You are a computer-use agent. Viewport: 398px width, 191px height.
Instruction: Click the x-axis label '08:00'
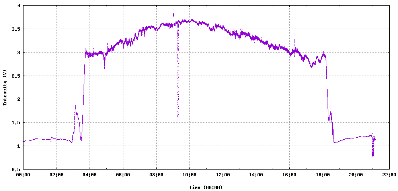click(x=156, y=175)
